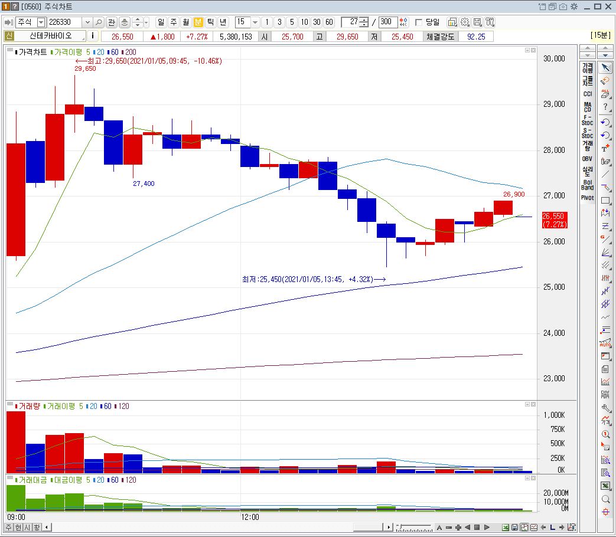Add a text annotation with T+ tool

coord(605,148)
